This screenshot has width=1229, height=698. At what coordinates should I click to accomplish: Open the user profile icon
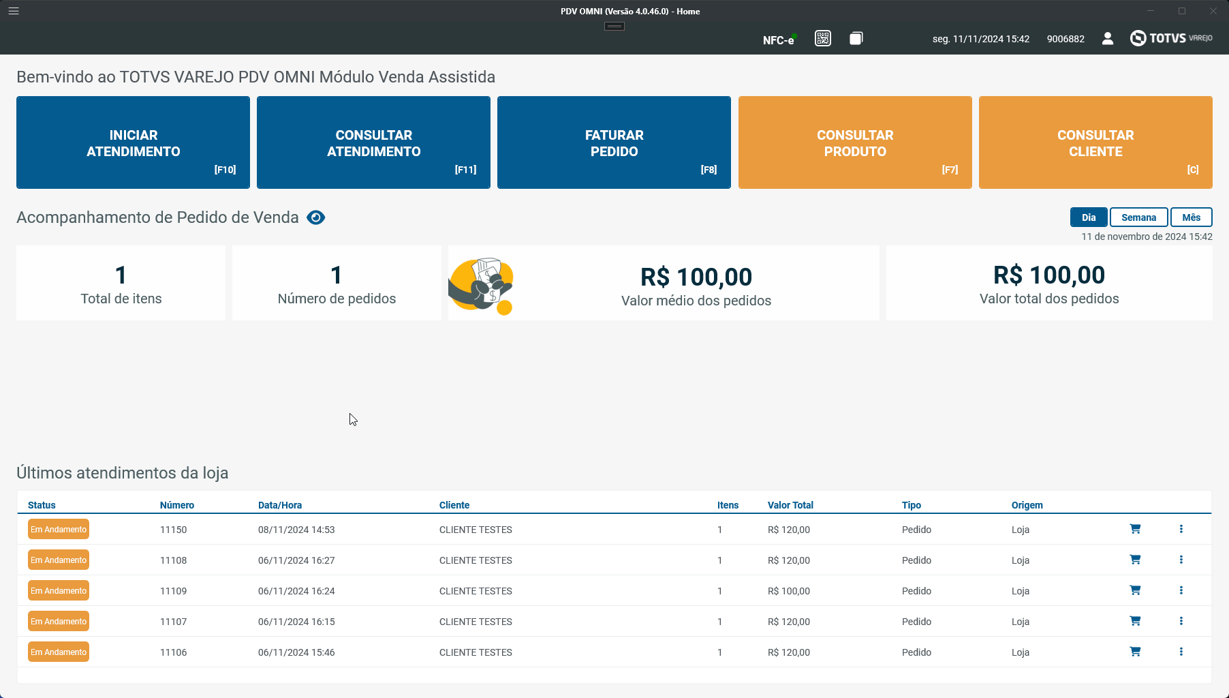point(1108,39)
